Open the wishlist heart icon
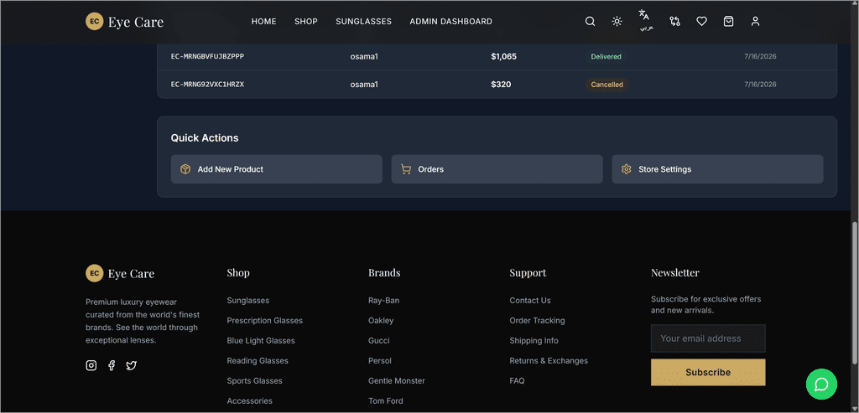 (702, 21)
